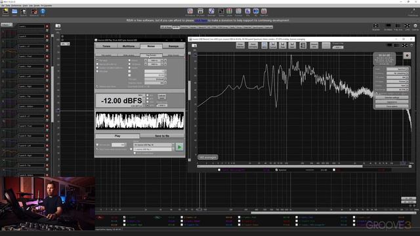Toggle the checkbox left of generator Play options

98,145
